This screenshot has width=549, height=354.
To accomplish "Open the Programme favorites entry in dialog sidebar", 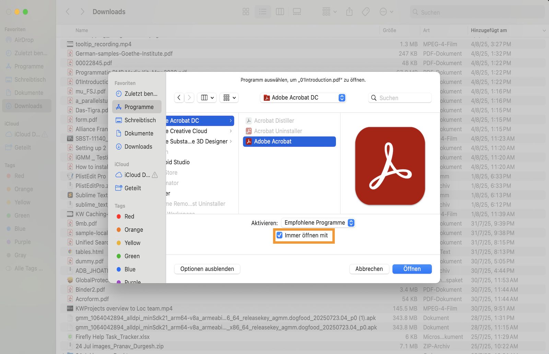I will coord(139,107).
